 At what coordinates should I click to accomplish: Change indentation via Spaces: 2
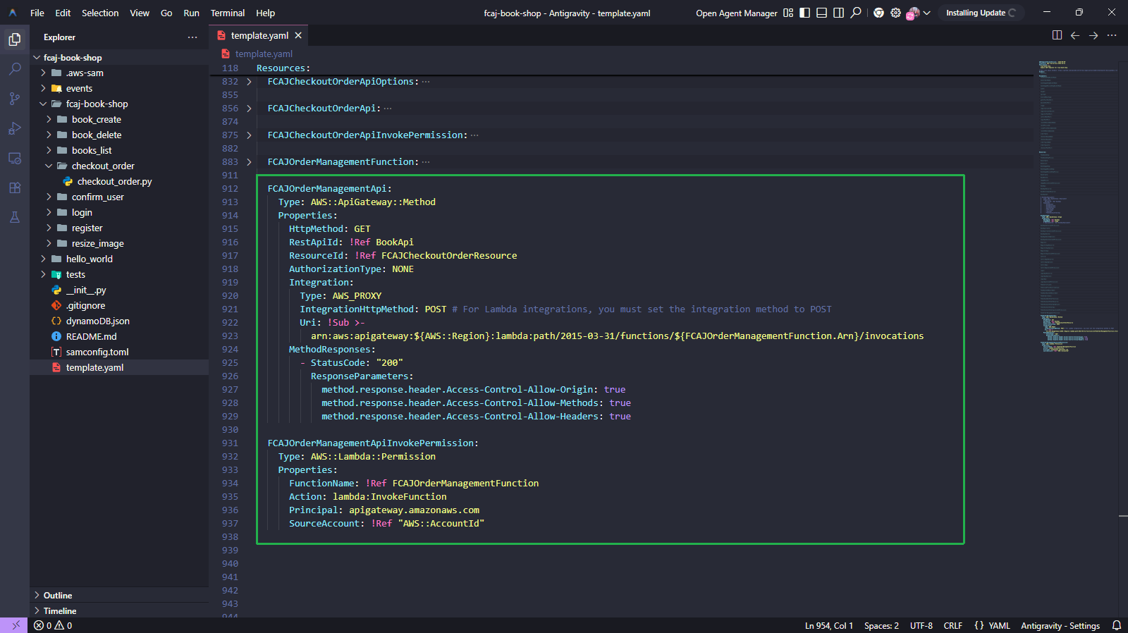point(881,625)
